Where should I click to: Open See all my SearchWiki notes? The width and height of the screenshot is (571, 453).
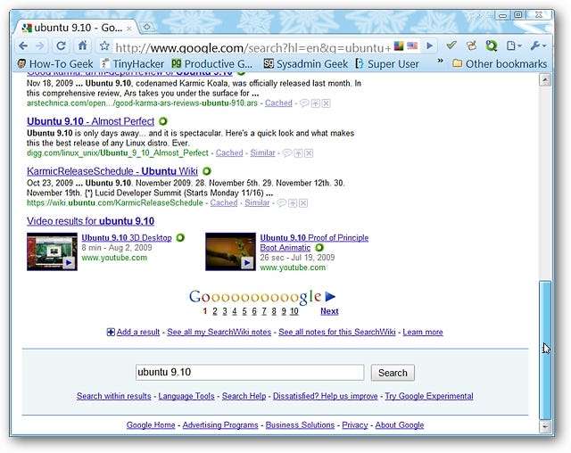(219, 333)
